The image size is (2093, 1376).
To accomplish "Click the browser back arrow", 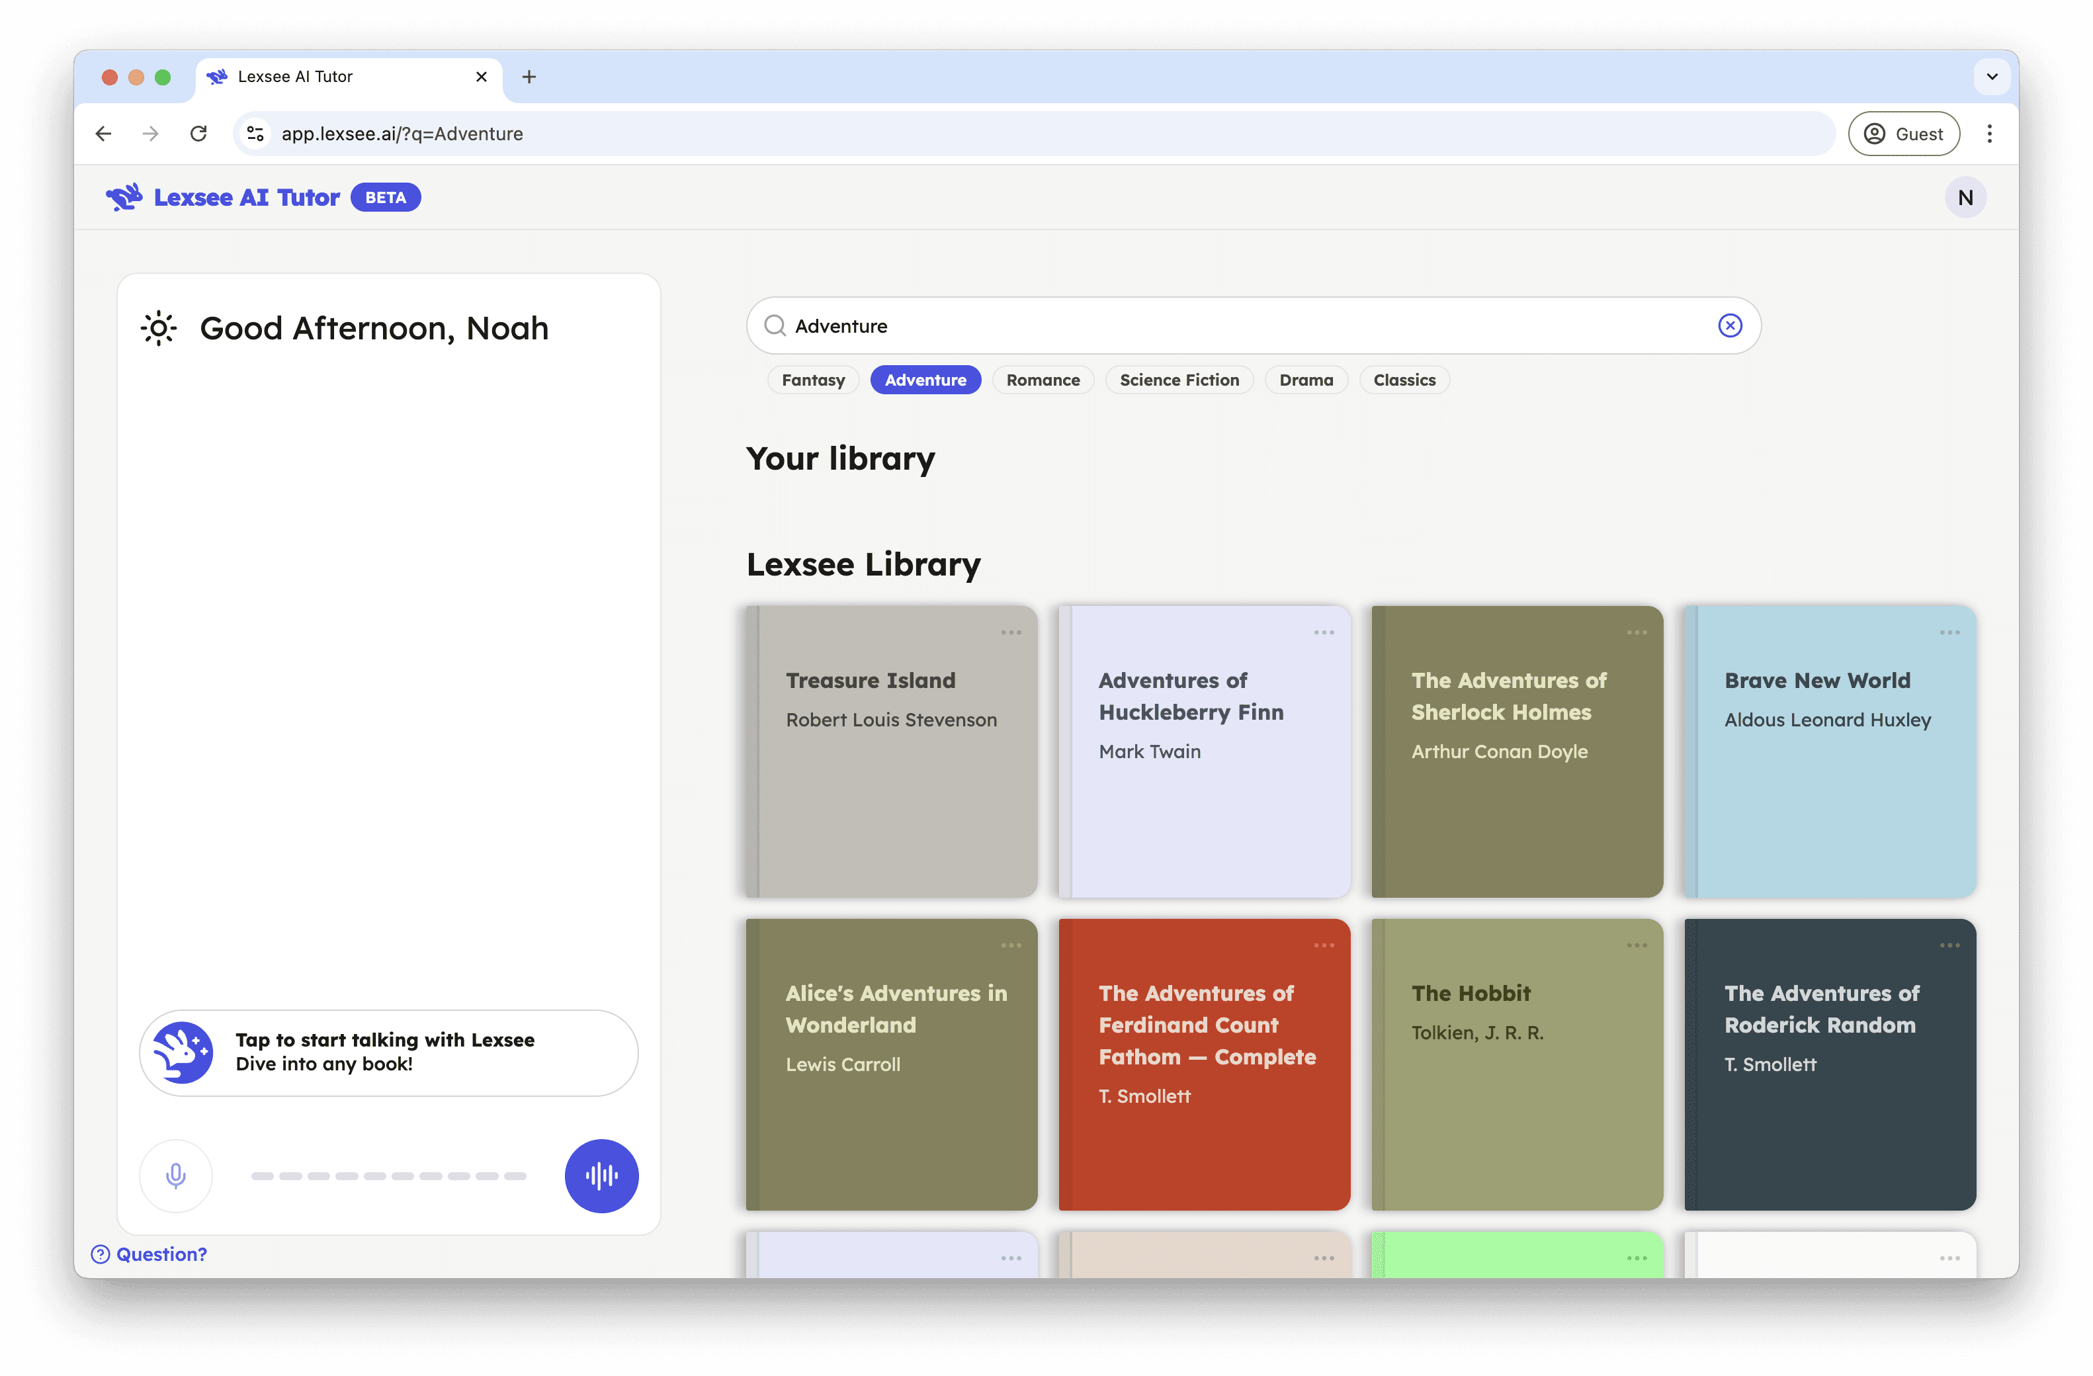I will coord(104,134).
